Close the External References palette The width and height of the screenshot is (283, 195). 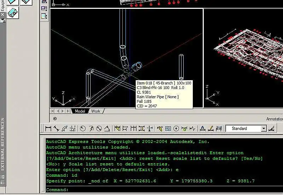[x=2, y=14]
